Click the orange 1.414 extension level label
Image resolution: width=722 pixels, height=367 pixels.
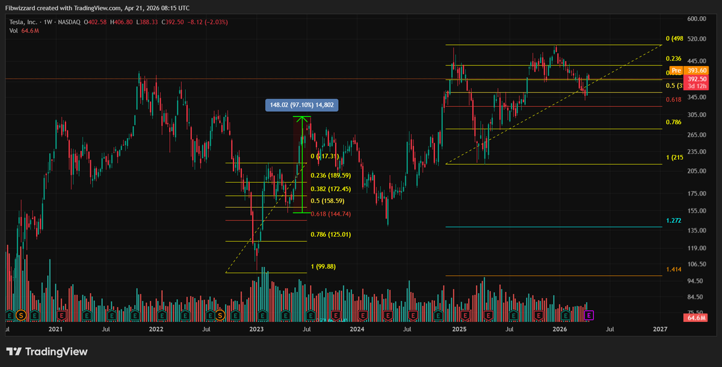(673, 270)
